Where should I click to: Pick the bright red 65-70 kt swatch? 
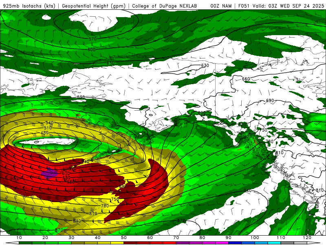click(x=170, y=243)
